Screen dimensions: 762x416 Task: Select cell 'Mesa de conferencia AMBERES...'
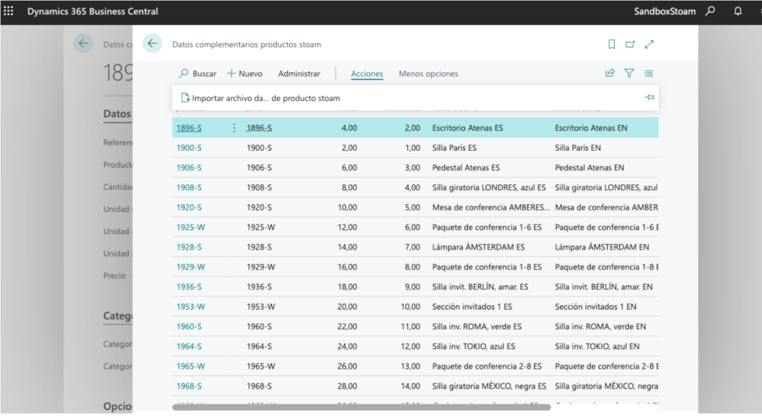491,207
